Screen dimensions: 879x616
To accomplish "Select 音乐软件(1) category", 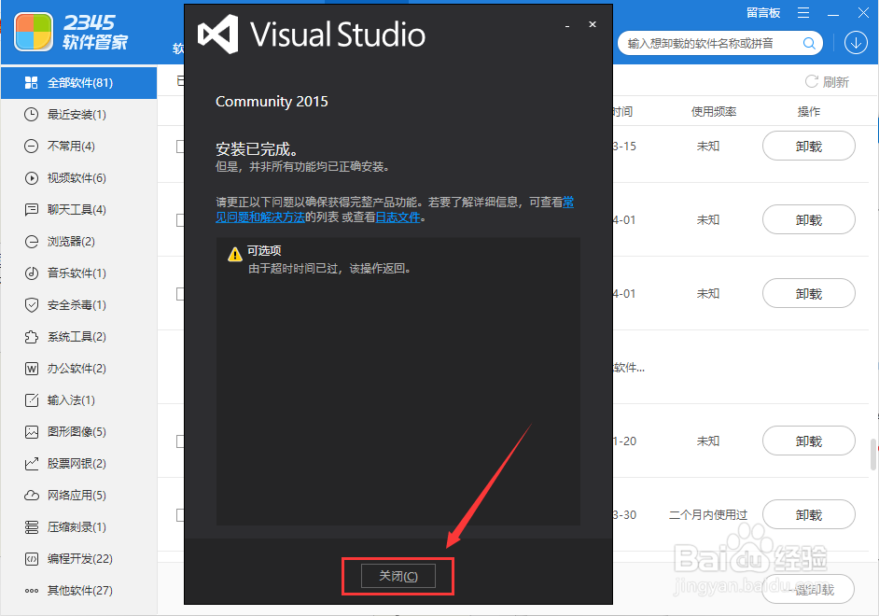I will click(79, 273).
